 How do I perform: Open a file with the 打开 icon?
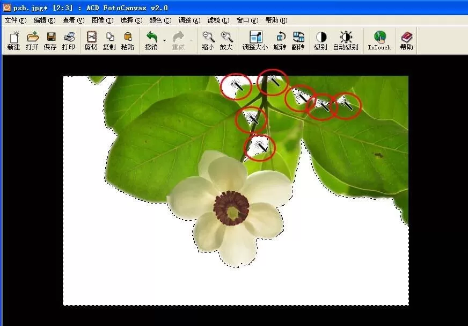[32, 41]
